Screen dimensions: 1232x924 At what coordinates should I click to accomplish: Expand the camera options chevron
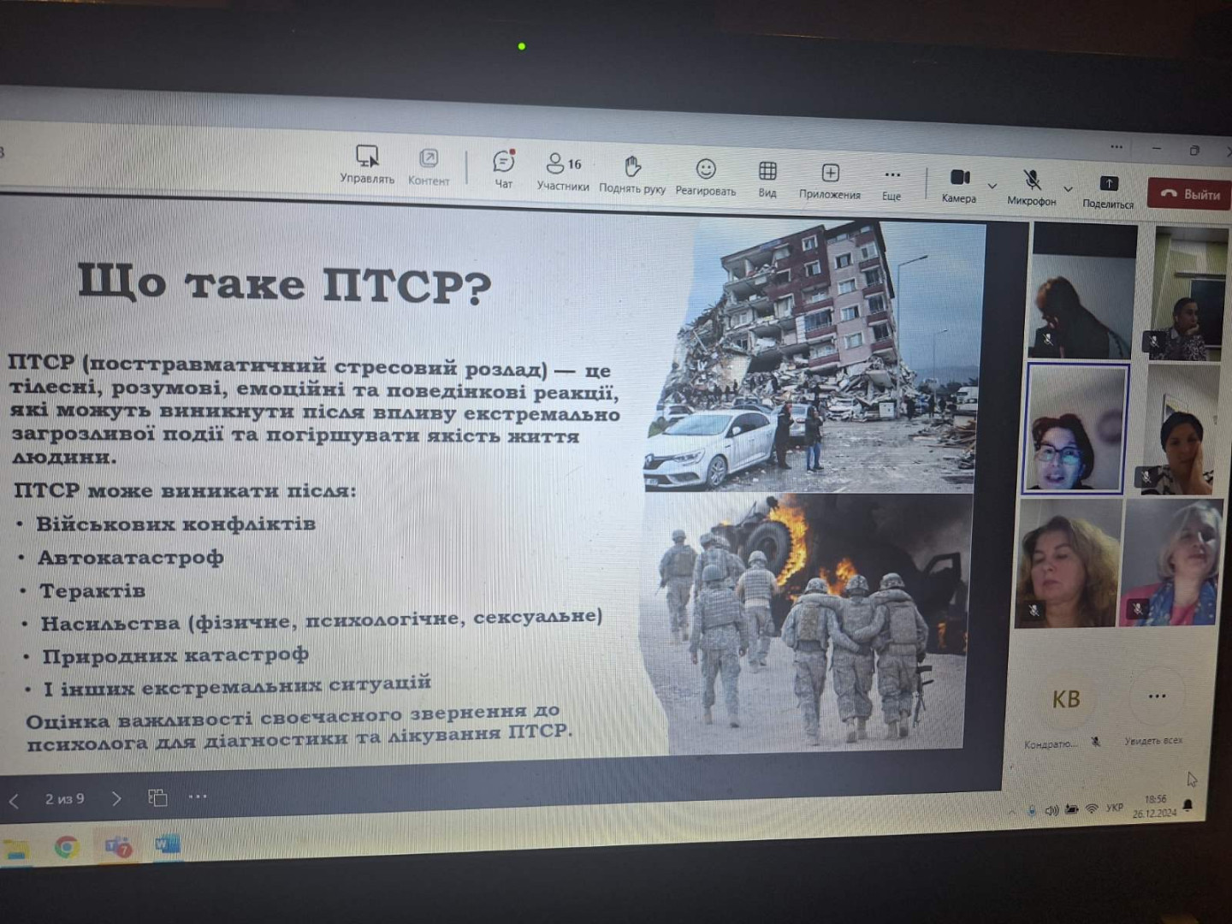click(x=992, y=186)
